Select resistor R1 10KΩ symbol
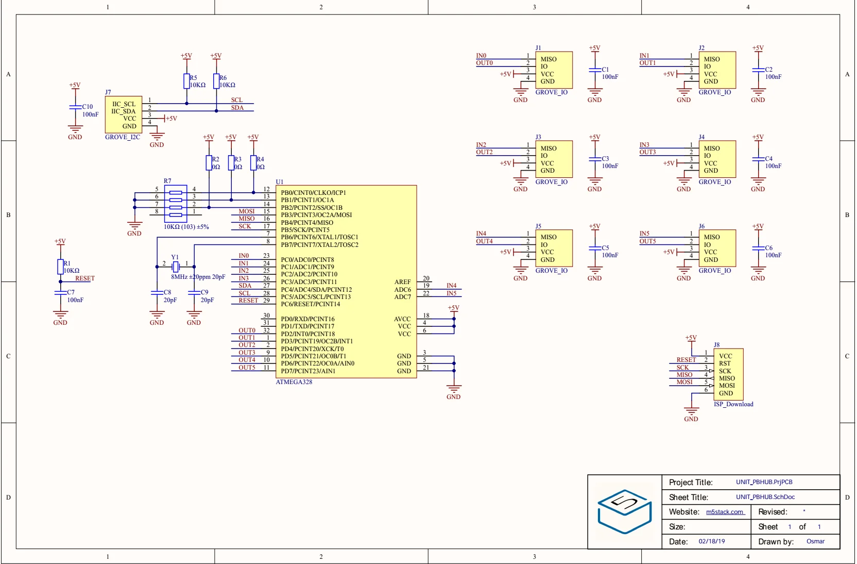 tap(60, 267)
